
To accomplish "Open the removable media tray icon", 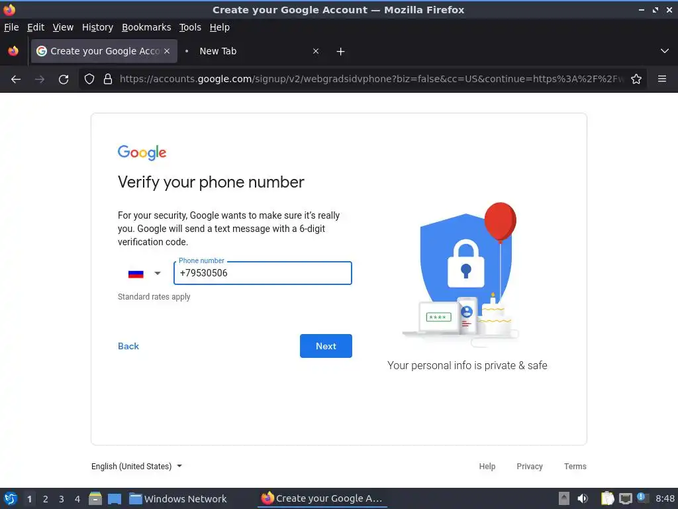I will tap(563, 498).
